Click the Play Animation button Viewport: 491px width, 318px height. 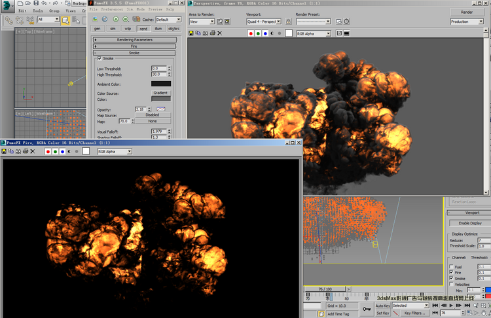click(451, 305)
